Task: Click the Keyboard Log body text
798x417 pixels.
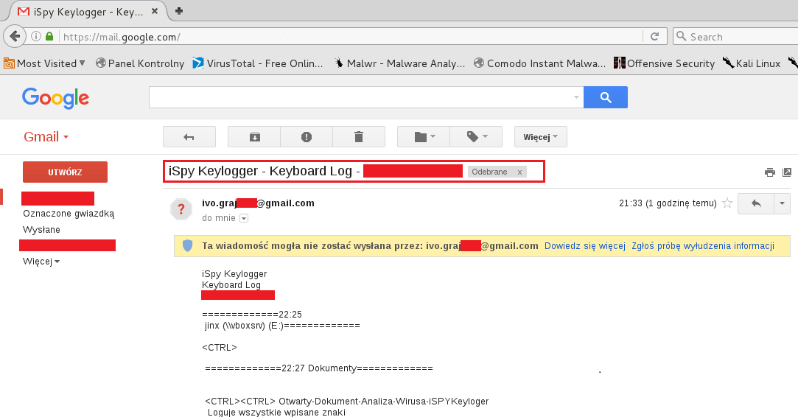Action: [x=231, y=284]
